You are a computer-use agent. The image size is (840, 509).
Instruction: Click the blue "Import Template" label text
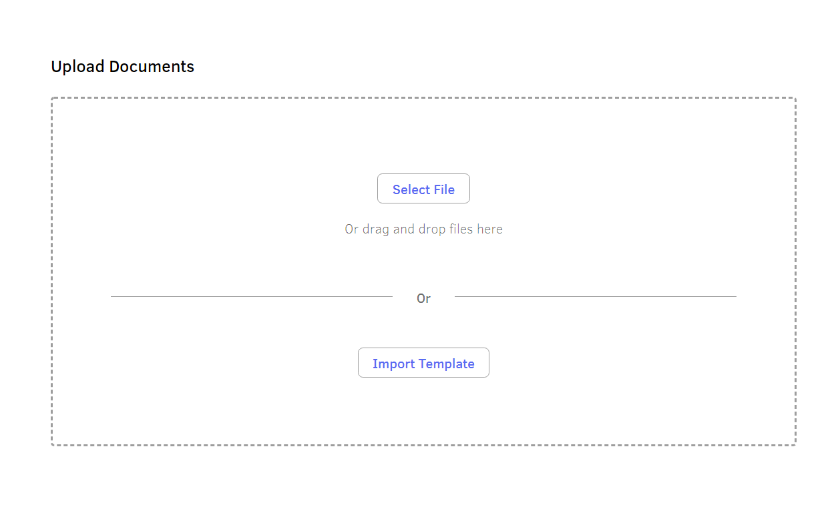[423, 364]
